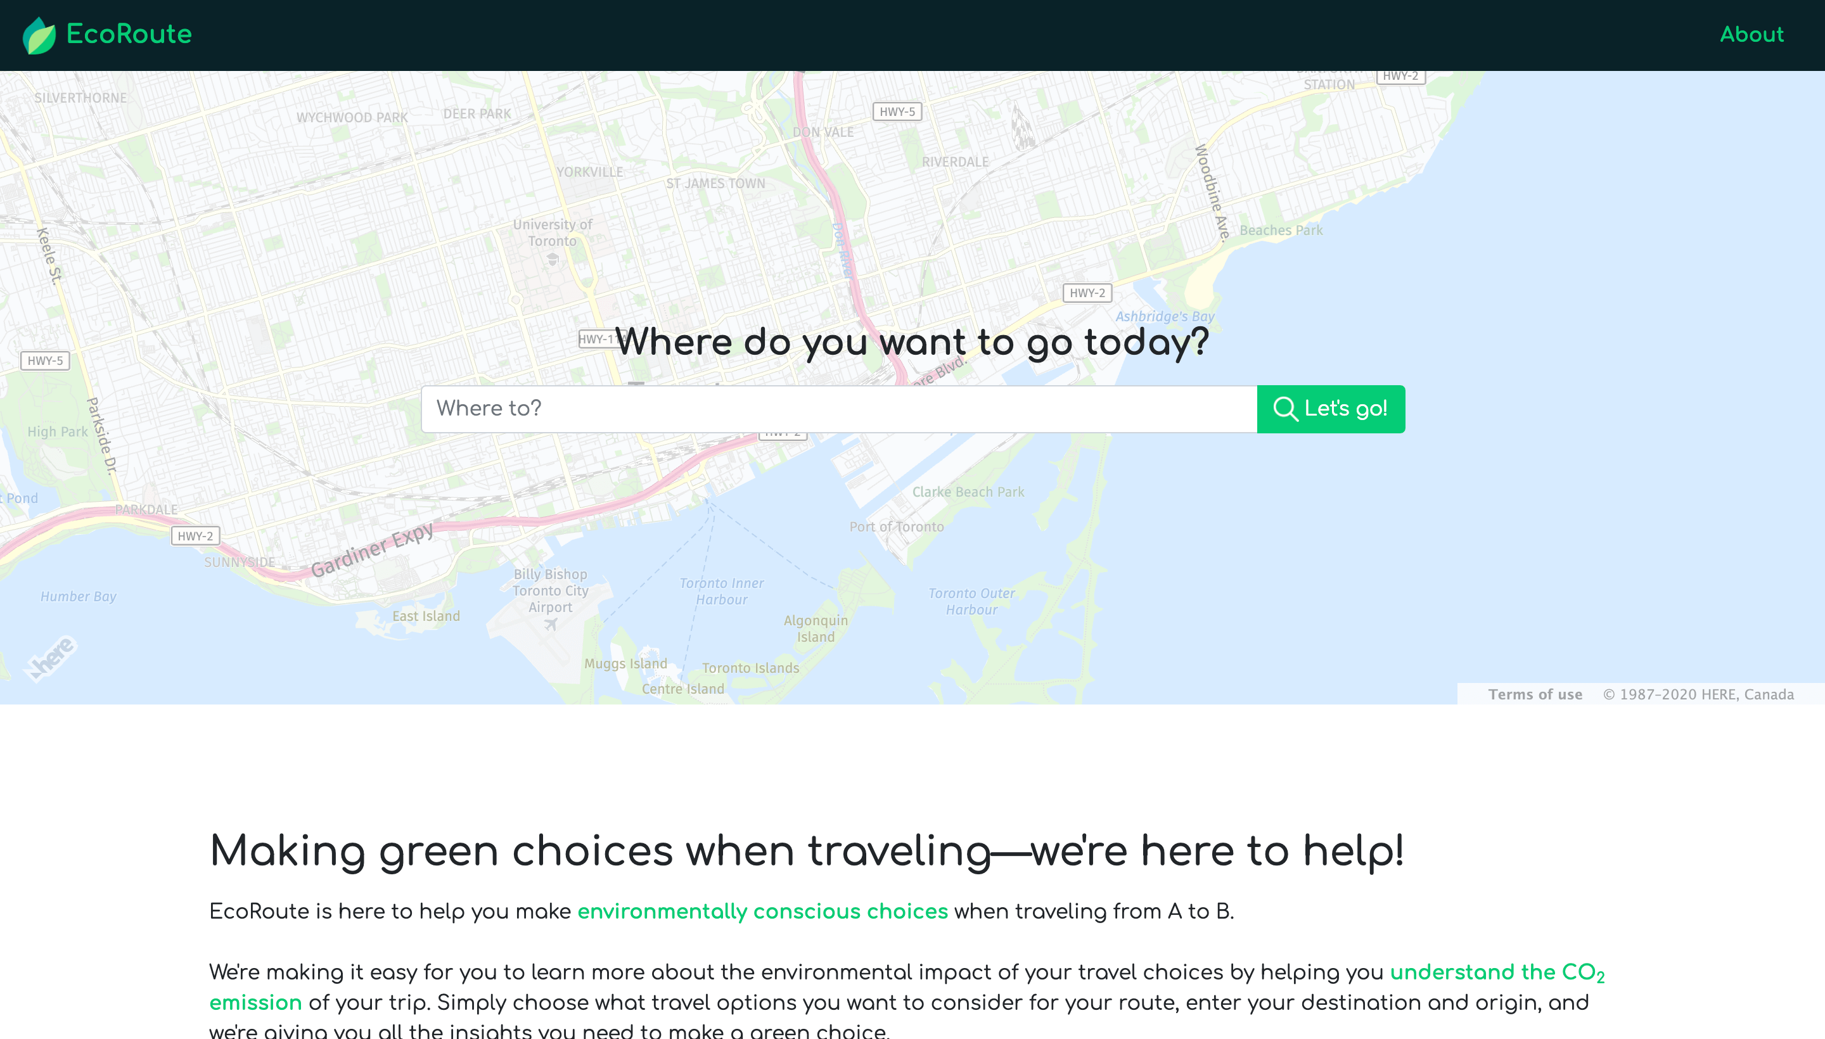Scroll down the main page content

(x=912, y=877)
